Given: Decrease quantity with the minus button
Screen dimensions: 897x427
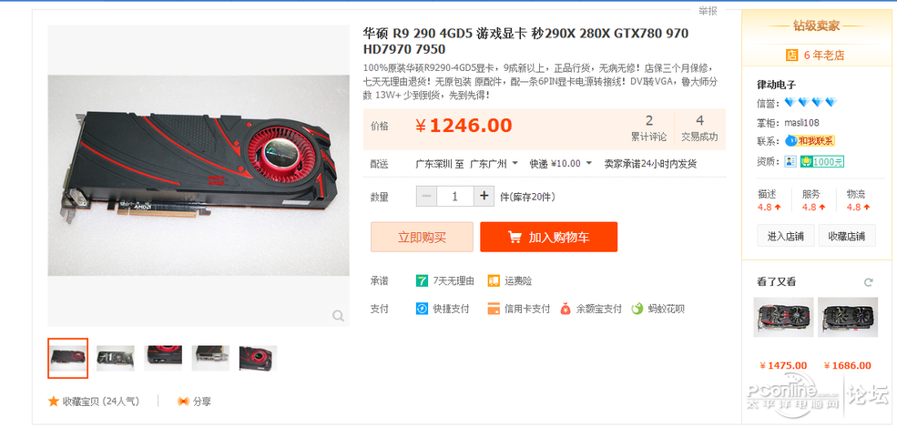Looking at the screenshot, I should [x=426, y=197].
